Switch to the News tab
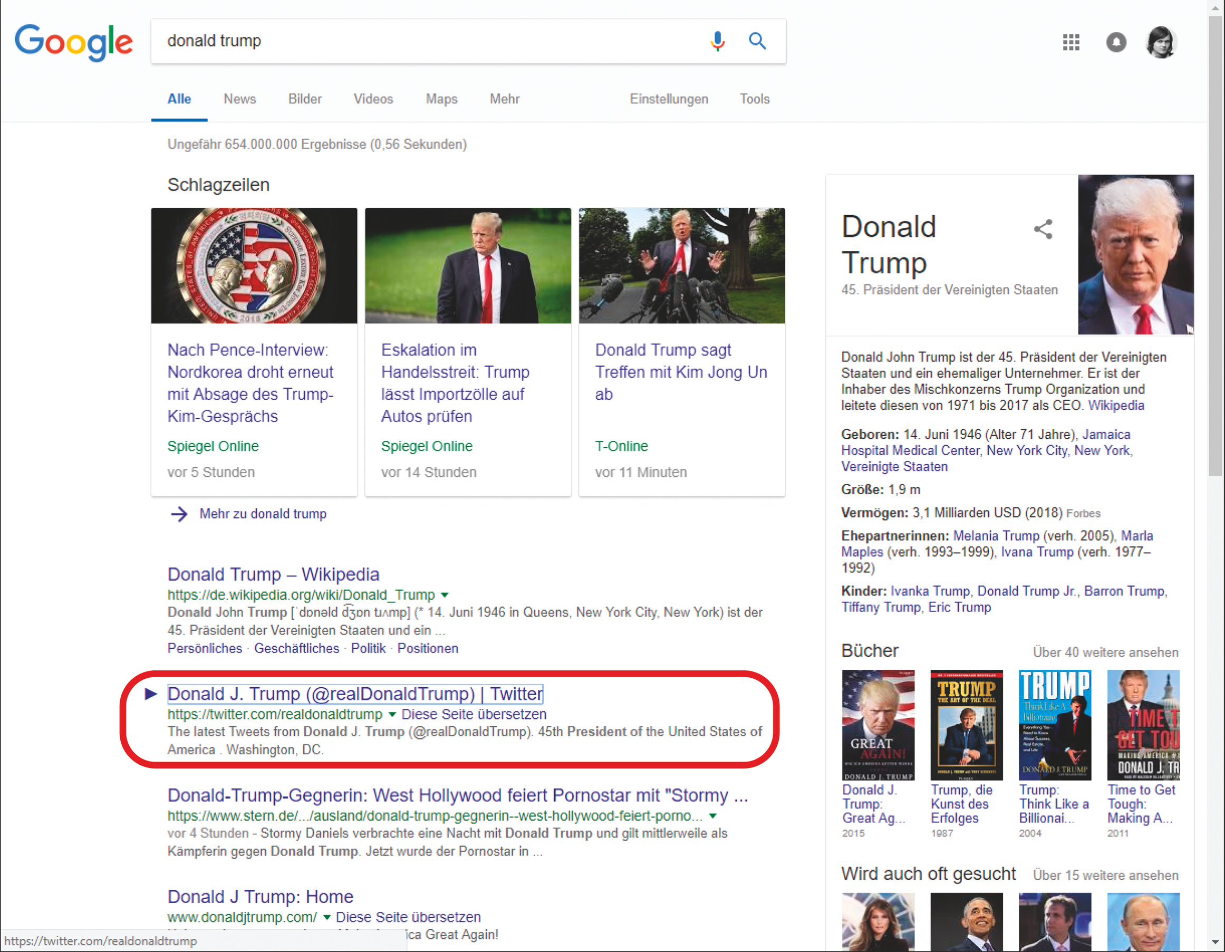Screen dimensions: 1225x952 point(239,99)
